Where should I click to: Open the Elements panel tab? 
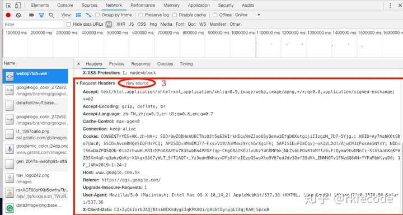pyautogui.click(x=40, y=6)
